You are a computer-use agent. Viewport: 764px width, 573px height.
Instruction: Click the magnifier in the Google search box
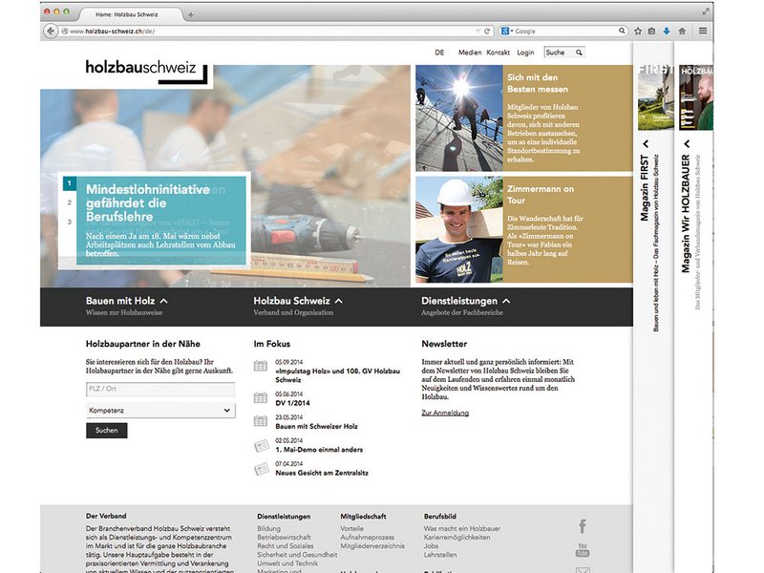coord(622,31)
